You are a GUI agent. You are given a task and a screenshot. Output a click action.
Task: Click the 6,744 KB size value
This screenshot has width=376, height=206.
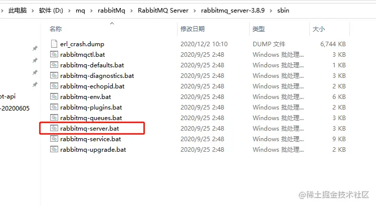(x=333, y=44)
